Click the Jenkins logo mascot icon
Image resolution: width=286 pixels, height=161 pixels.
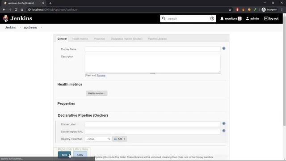point(6,18)
